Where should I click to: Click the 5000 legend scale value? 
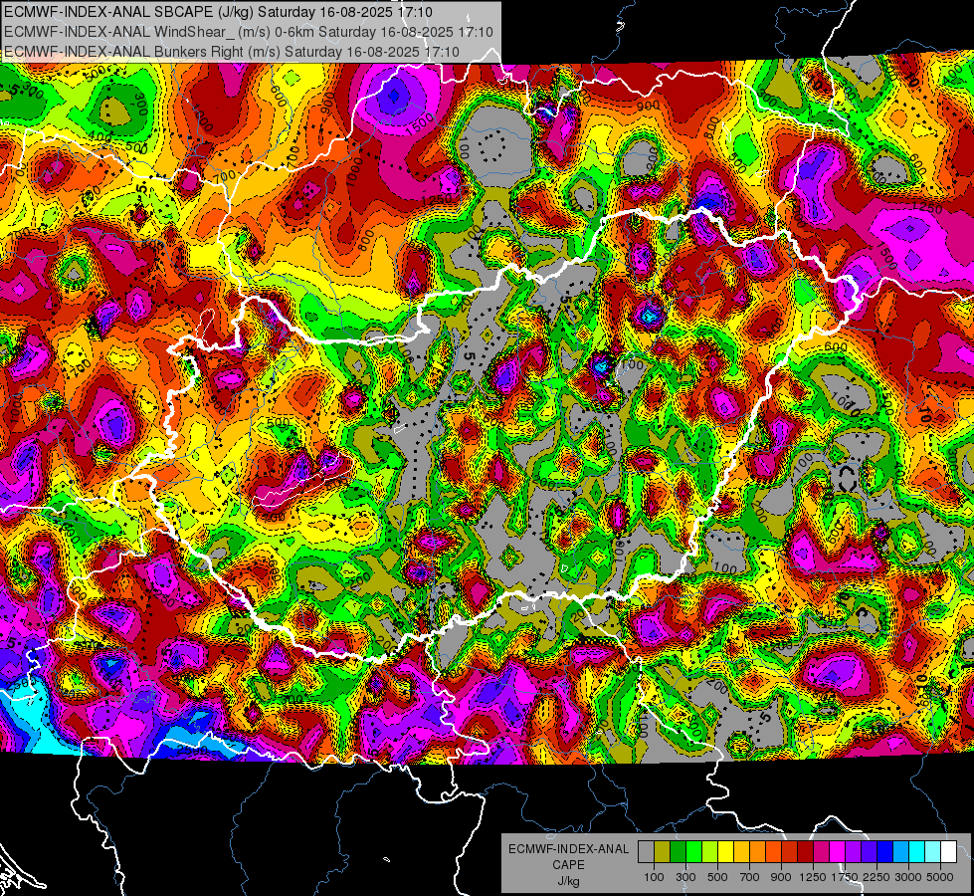pyautogui.click(x=940, y=877)
